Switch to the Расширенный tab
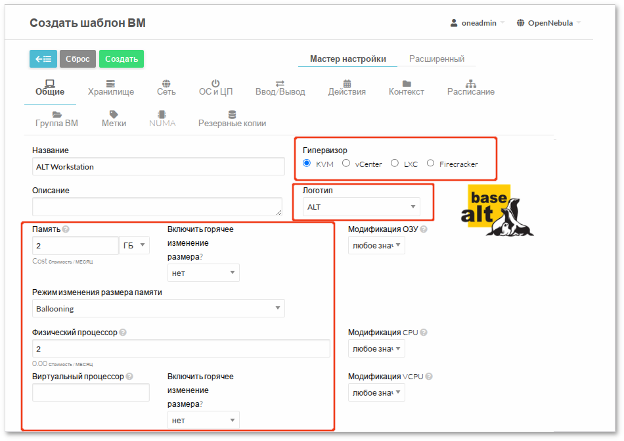Image resolution: width=624 pixels, height=441 pixels. (437, 58)
